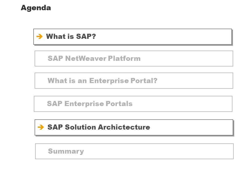Click the word NetWeaver in the second box

click(x=86, y=59)
